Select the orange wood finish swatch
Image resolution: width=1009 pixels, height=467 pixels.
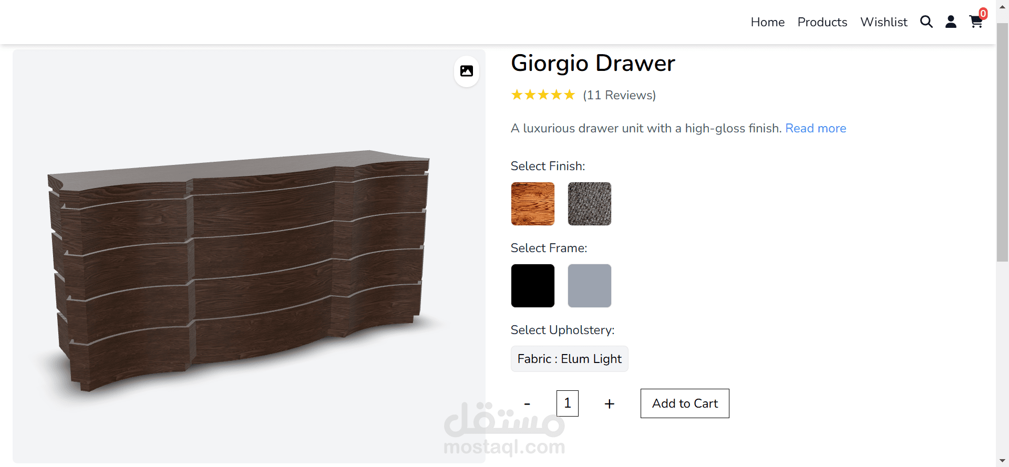point(533,204)
